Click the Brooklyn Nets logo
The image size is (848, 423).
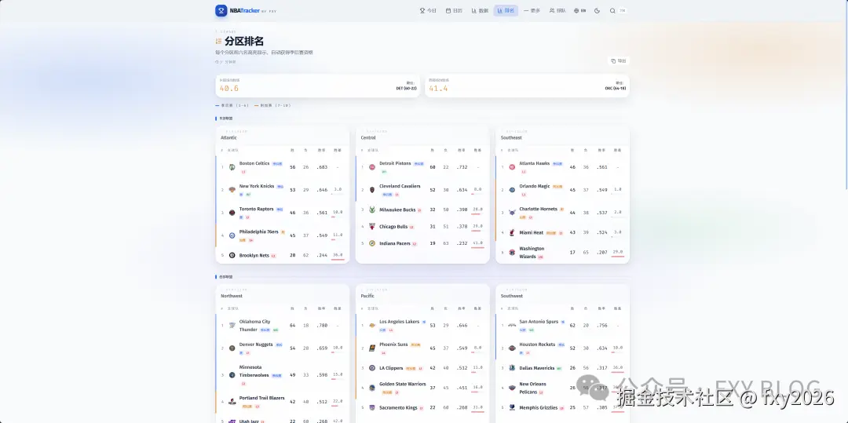pos(232,256)
